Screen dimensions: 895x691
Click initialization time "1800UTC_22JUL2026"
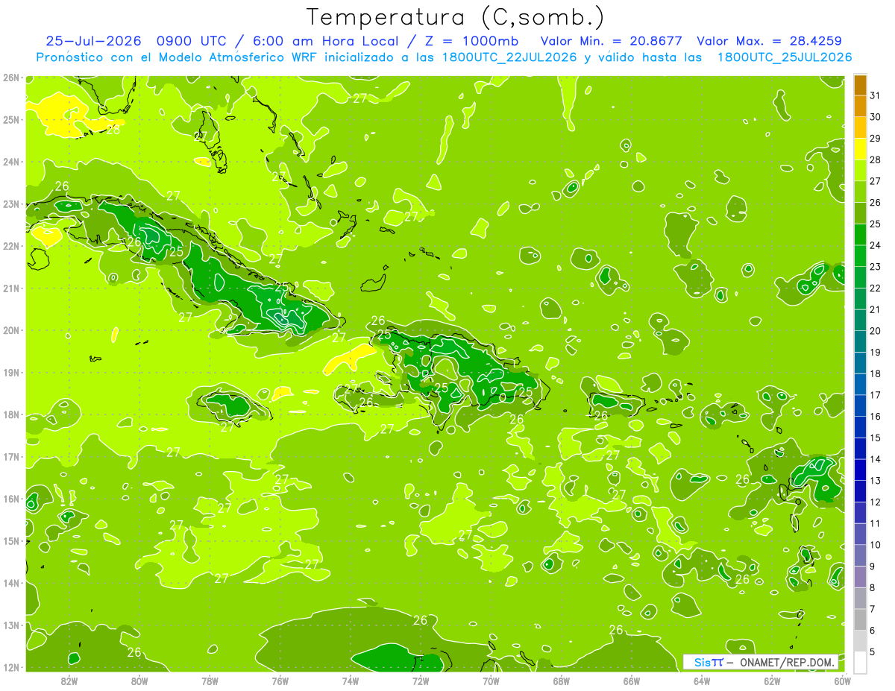tap(509, 57)
